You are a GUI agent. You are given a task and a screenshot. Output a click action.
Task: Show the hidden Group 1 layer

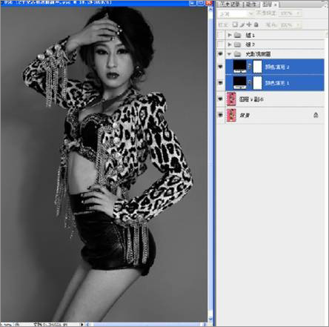[x=221, y=35]
